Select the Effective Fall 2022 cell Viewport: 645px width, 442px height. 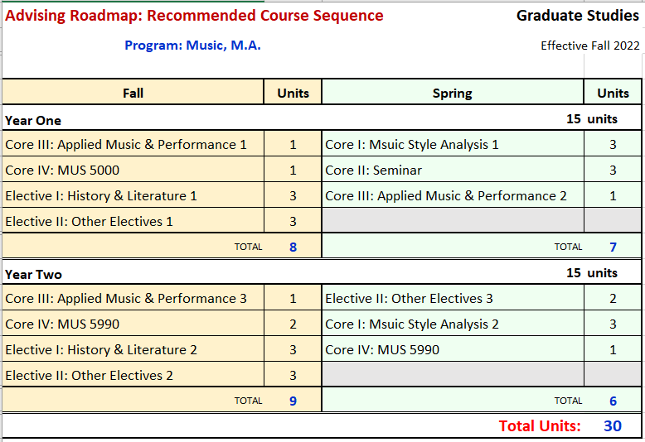[x=590, y=46]
